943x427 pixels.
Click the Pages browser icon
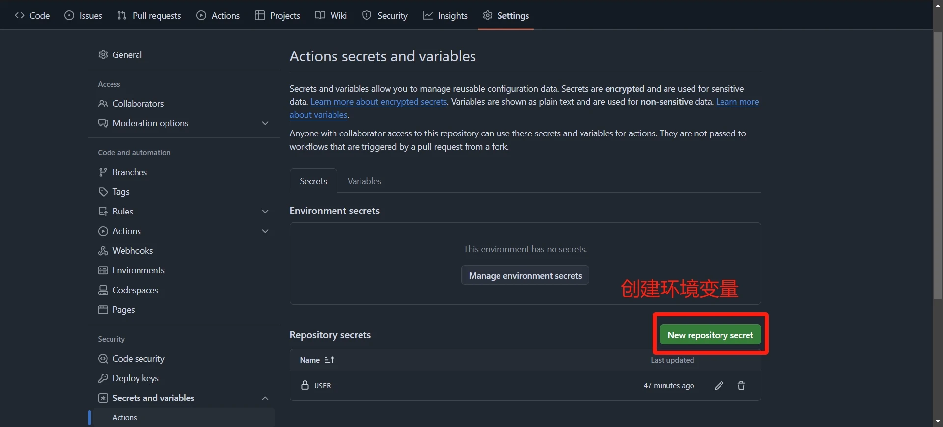103,309
